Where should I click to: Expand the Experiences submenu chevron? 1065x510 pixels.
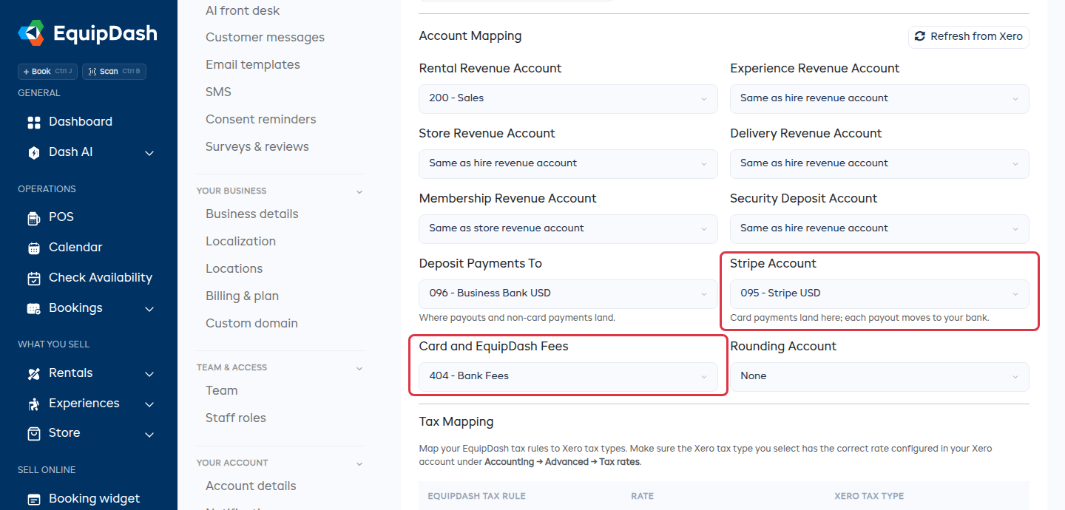(x=149, y=404)
